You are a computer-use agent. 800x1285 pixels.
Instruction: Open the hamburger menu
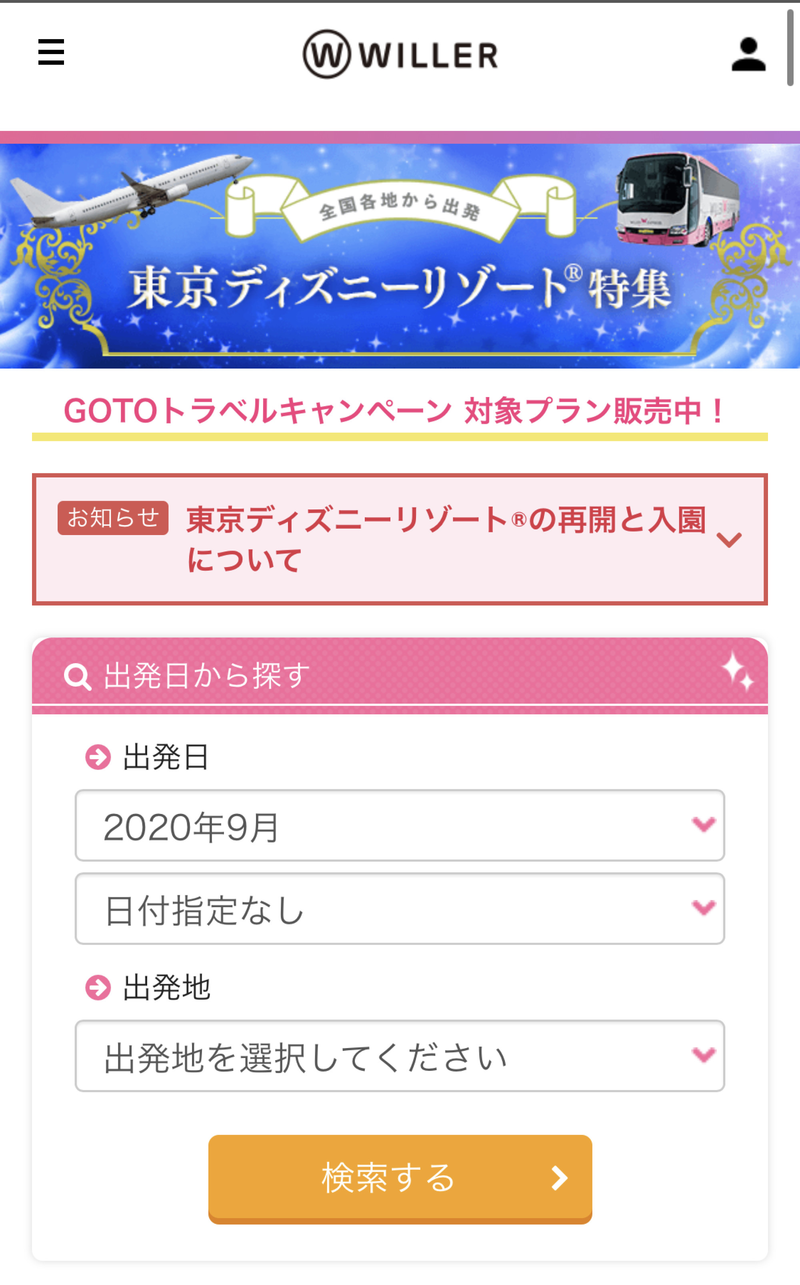tap(51, 52)
